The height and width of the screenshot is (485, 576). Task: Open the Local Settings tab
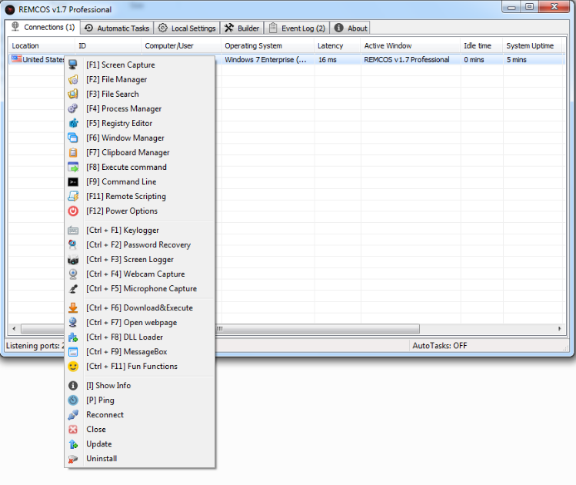click(187, 28)
